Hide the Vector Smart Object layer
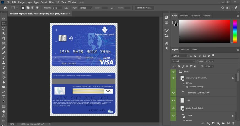Image resolution: width=240 pixels, height=126 pixels. coord(174,108)
